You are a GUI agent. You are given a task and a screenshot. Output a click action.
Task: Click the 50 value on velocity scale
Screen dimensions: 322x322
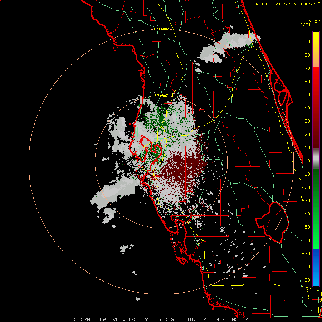click(307, 95)
